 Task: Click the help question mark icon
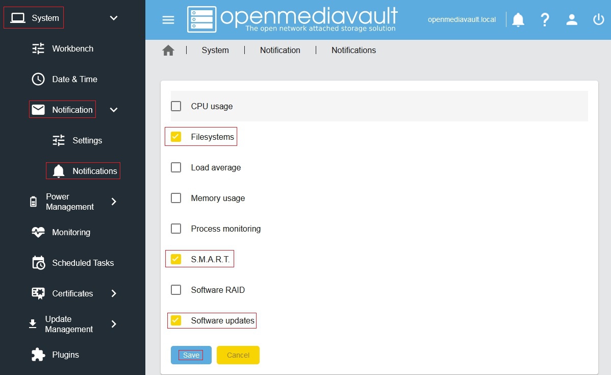[x=545, y=20]
